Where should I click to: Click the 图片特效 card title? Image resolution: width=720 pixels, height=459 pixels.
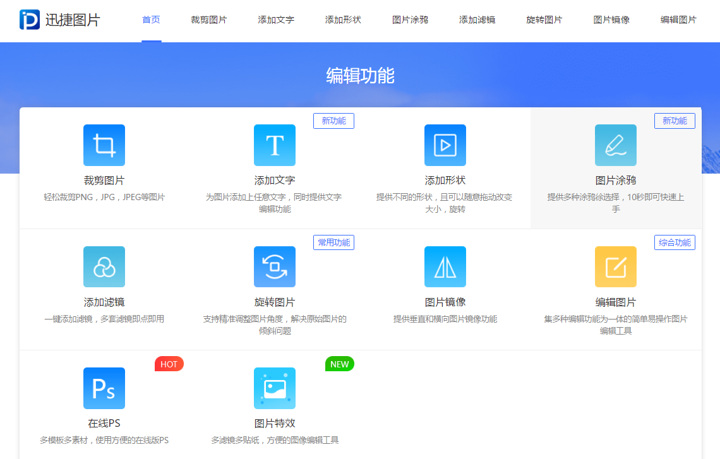275,423
